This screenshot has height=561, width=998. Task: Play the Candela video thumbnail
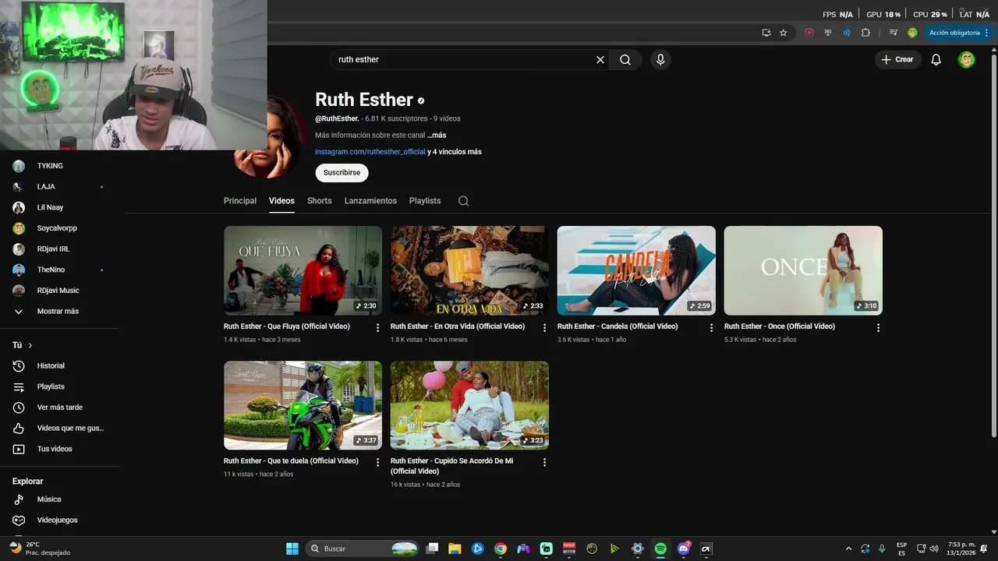[636, 270]
